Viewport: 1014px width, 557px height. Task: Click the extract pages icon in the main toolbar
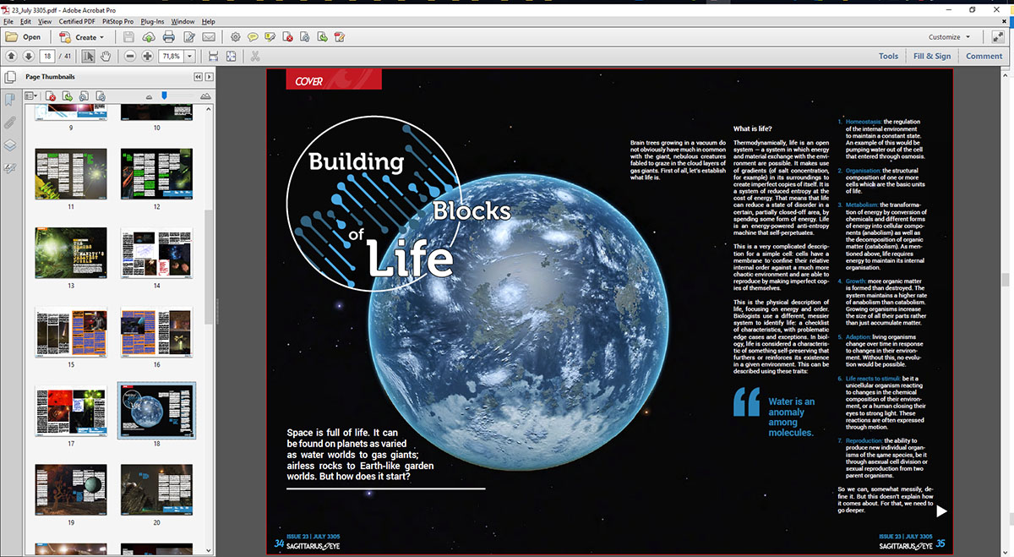click(323, 37)
